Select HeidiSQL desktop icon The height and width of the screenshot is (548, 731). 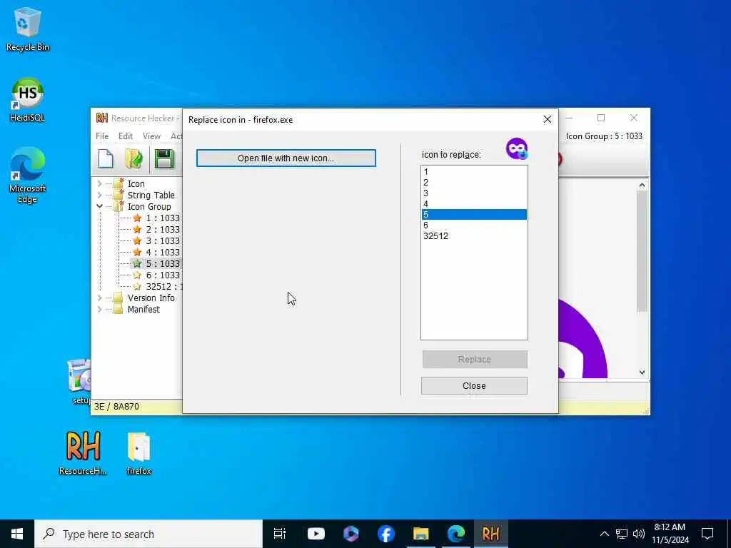click(x=28, y=100)
